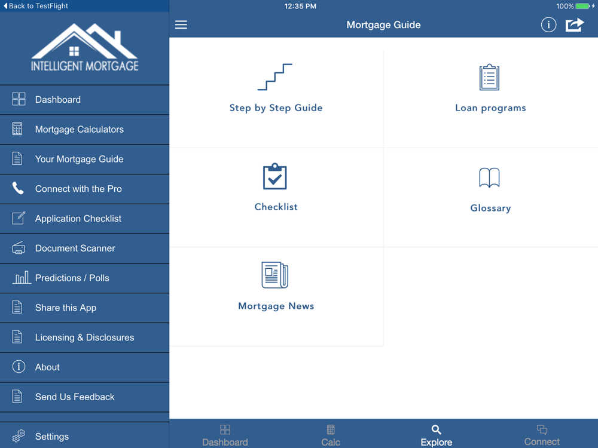Click the document icon beside Share this App

[x=17, y=307]
